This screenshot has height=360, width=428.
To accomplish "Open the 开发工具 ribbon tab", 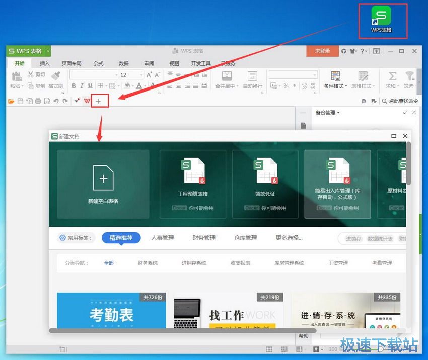I will pyautogui.click(x=201, y=63).
